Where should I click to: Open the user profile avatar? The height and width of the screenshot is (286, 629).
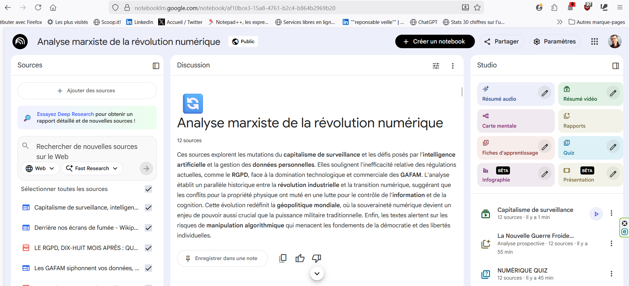[x=614, y=41]
